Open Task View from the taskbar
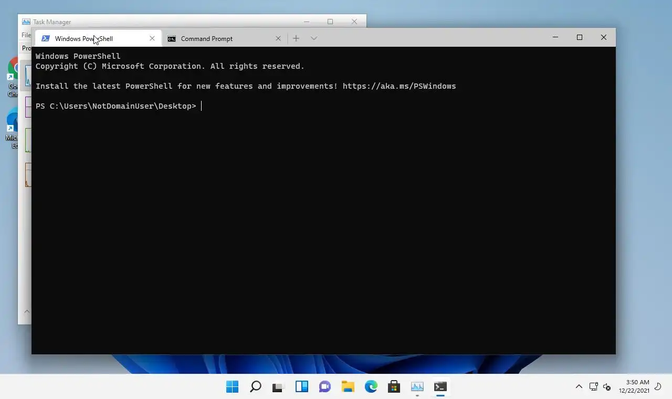The image size is (672, 399). (278, 387)
